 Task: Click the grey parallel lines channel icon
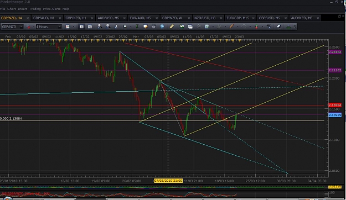click(x=199, y=27)
